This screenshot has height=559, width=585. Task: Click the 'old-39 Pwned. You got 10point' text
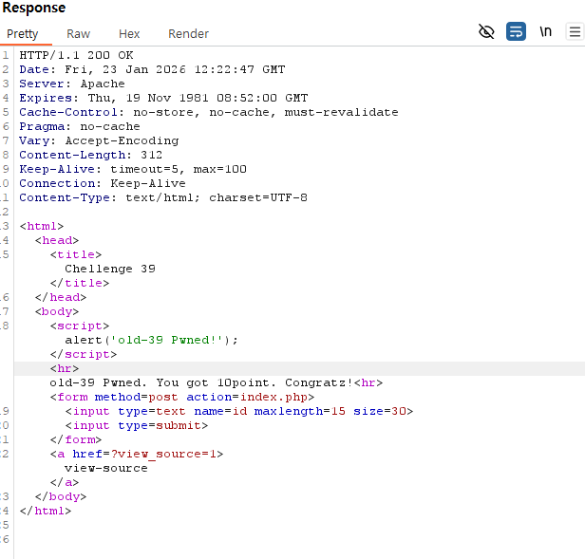[162, 382]
